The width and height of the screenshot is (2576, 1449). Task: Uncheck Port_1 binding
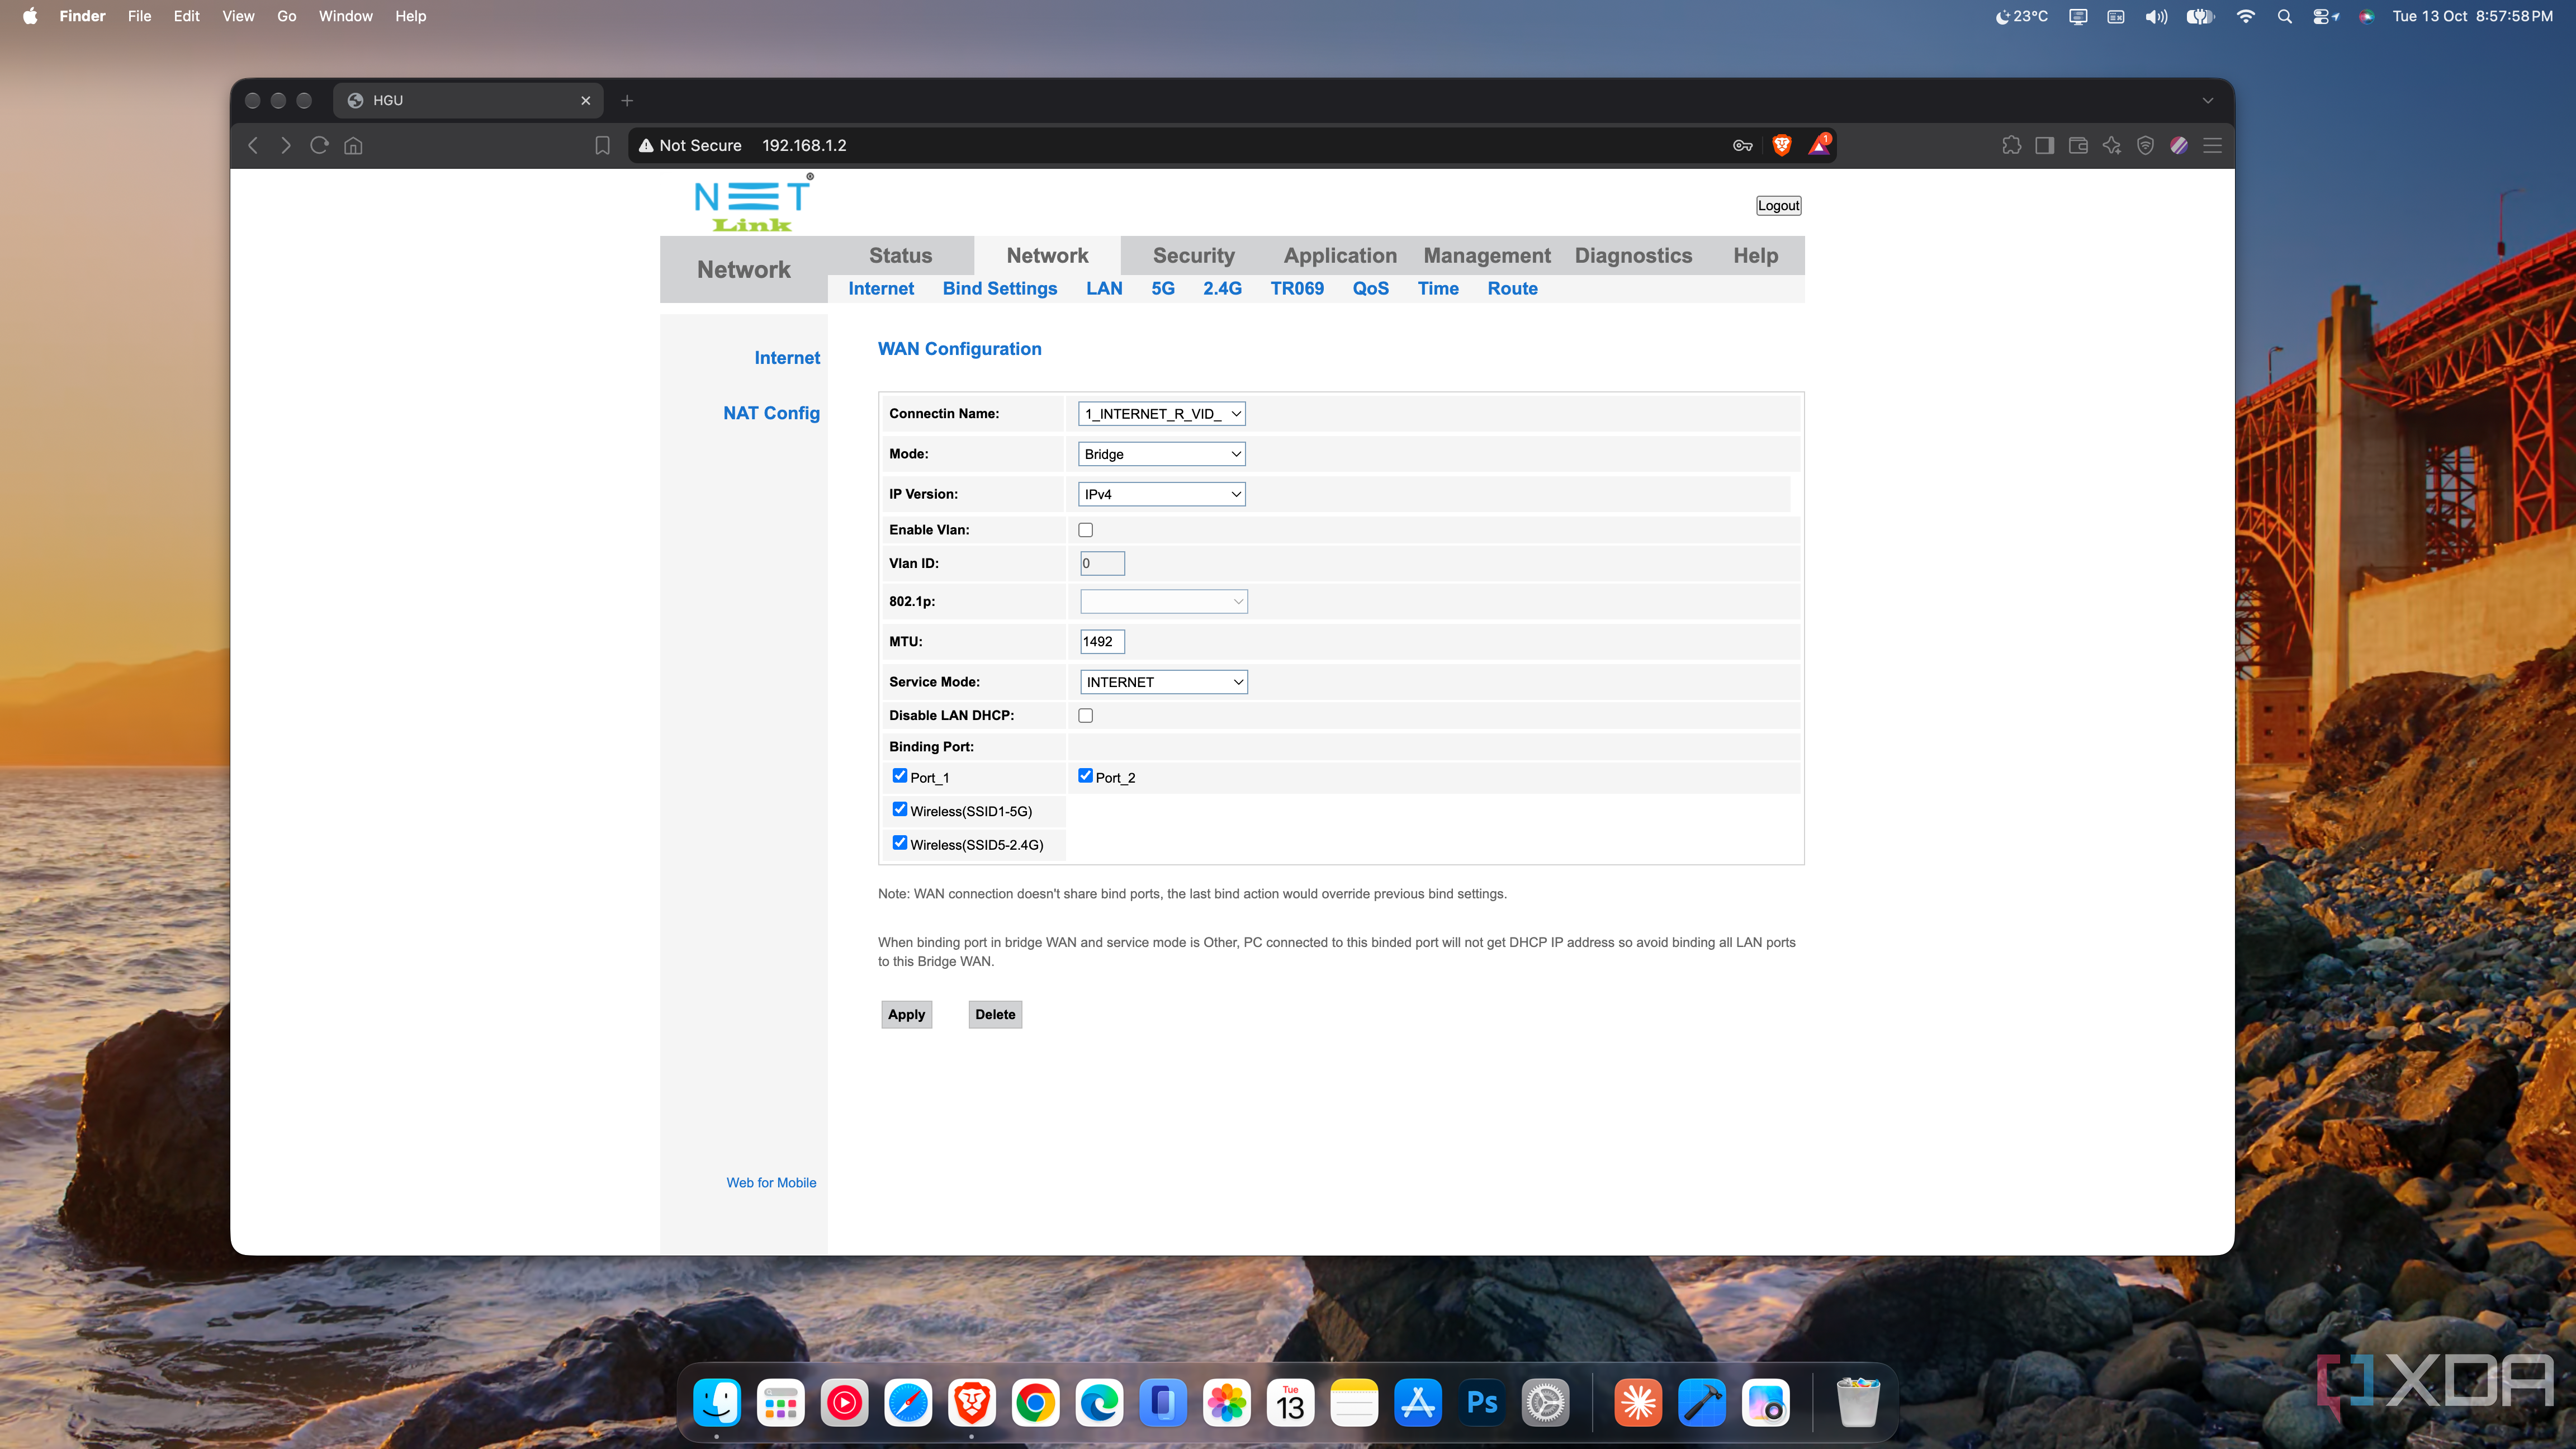[x=900, y=776]
